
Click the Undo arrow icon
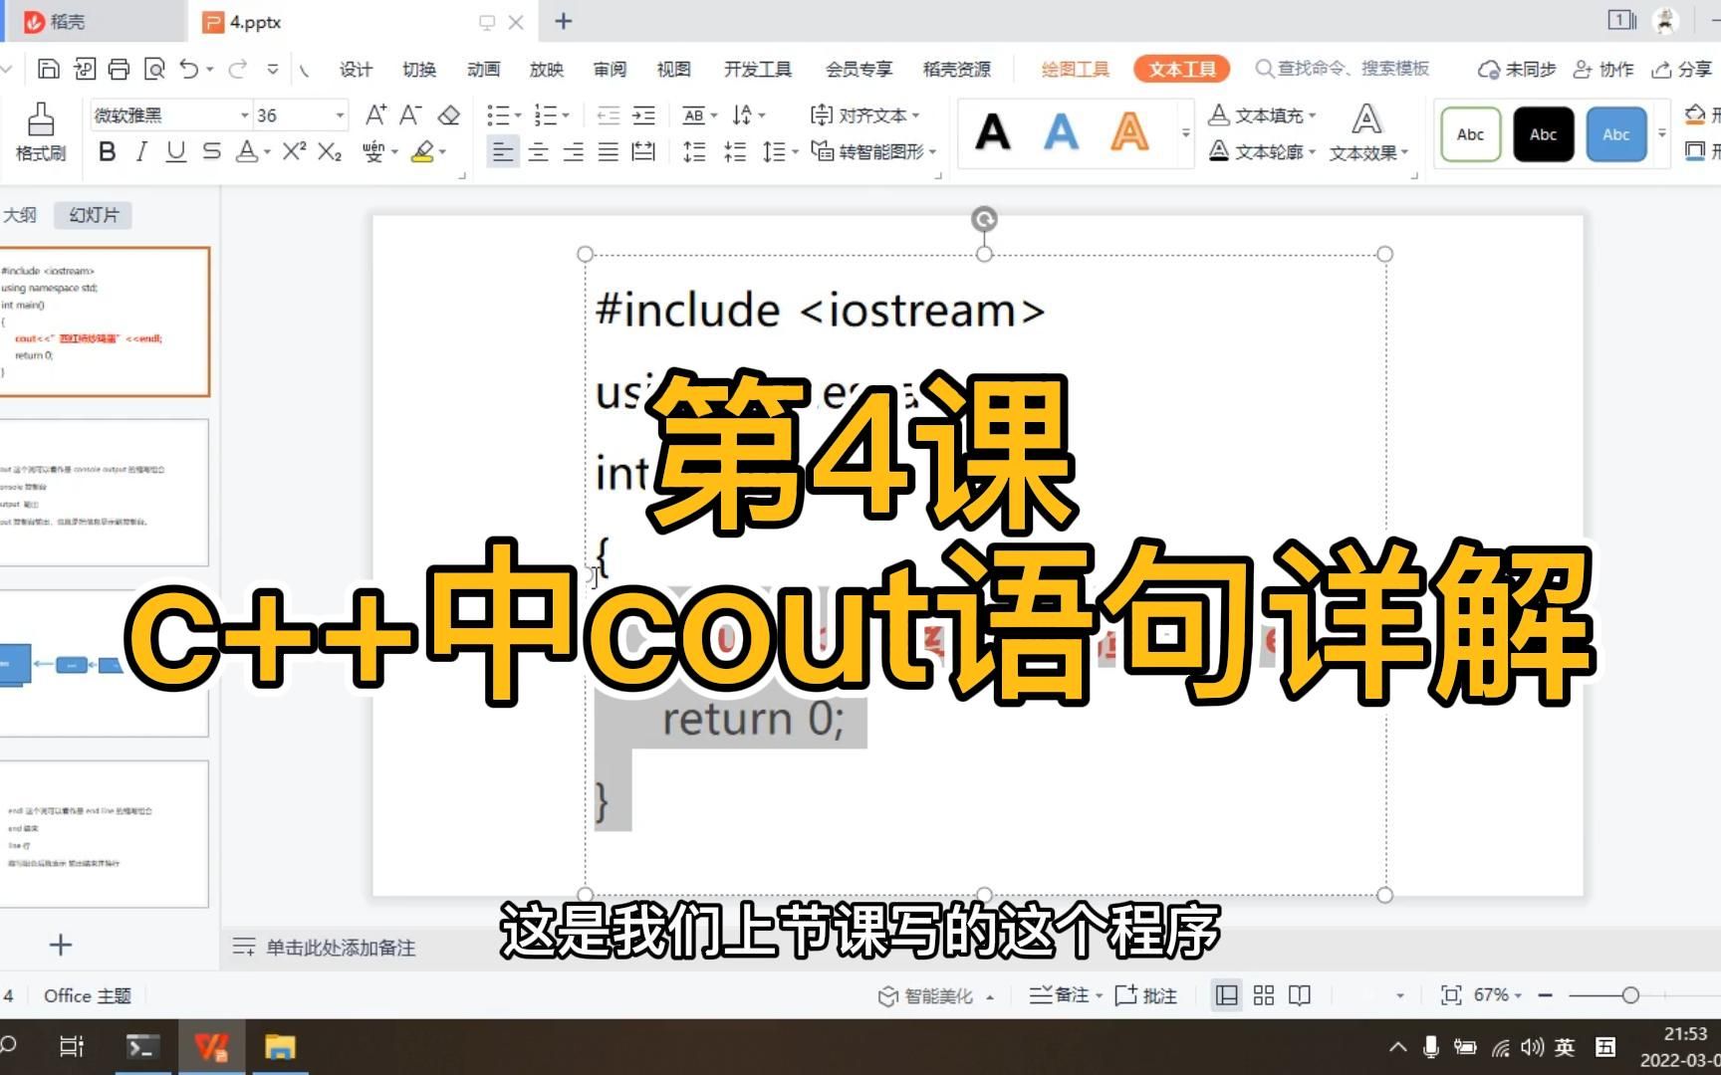click(189, 69)
